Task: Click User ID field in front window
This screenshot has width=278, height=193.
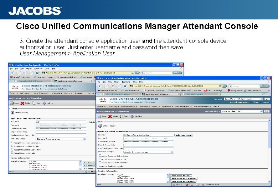Action: tap(148, 135)
